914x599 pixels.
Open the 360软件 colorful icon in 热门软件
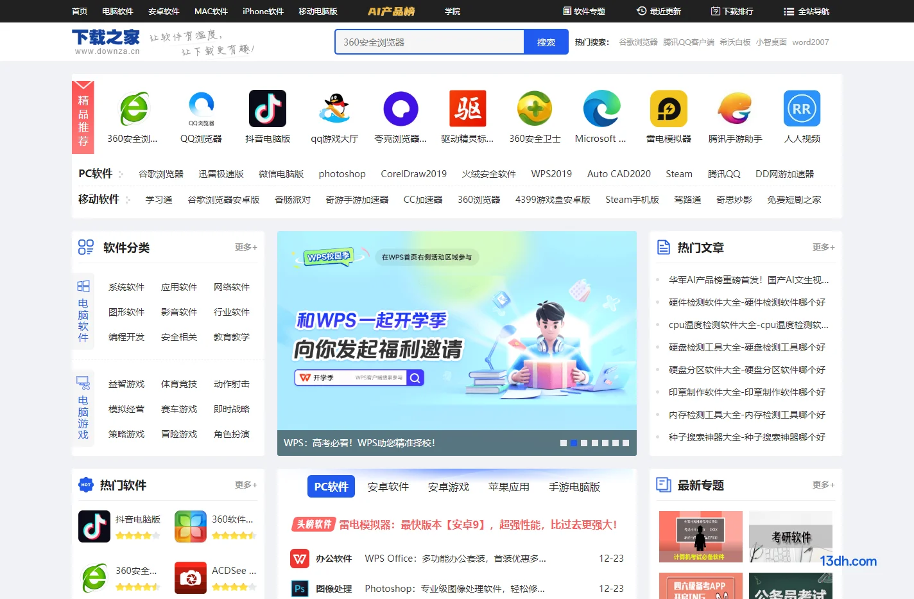point(191,526)
